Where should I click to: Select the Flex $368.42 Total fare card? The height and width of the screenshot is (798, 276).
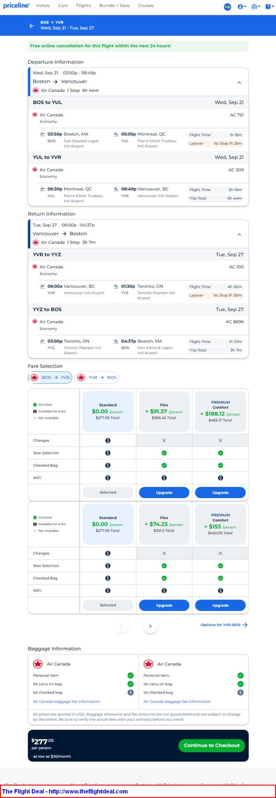click(x=164, y=411)
